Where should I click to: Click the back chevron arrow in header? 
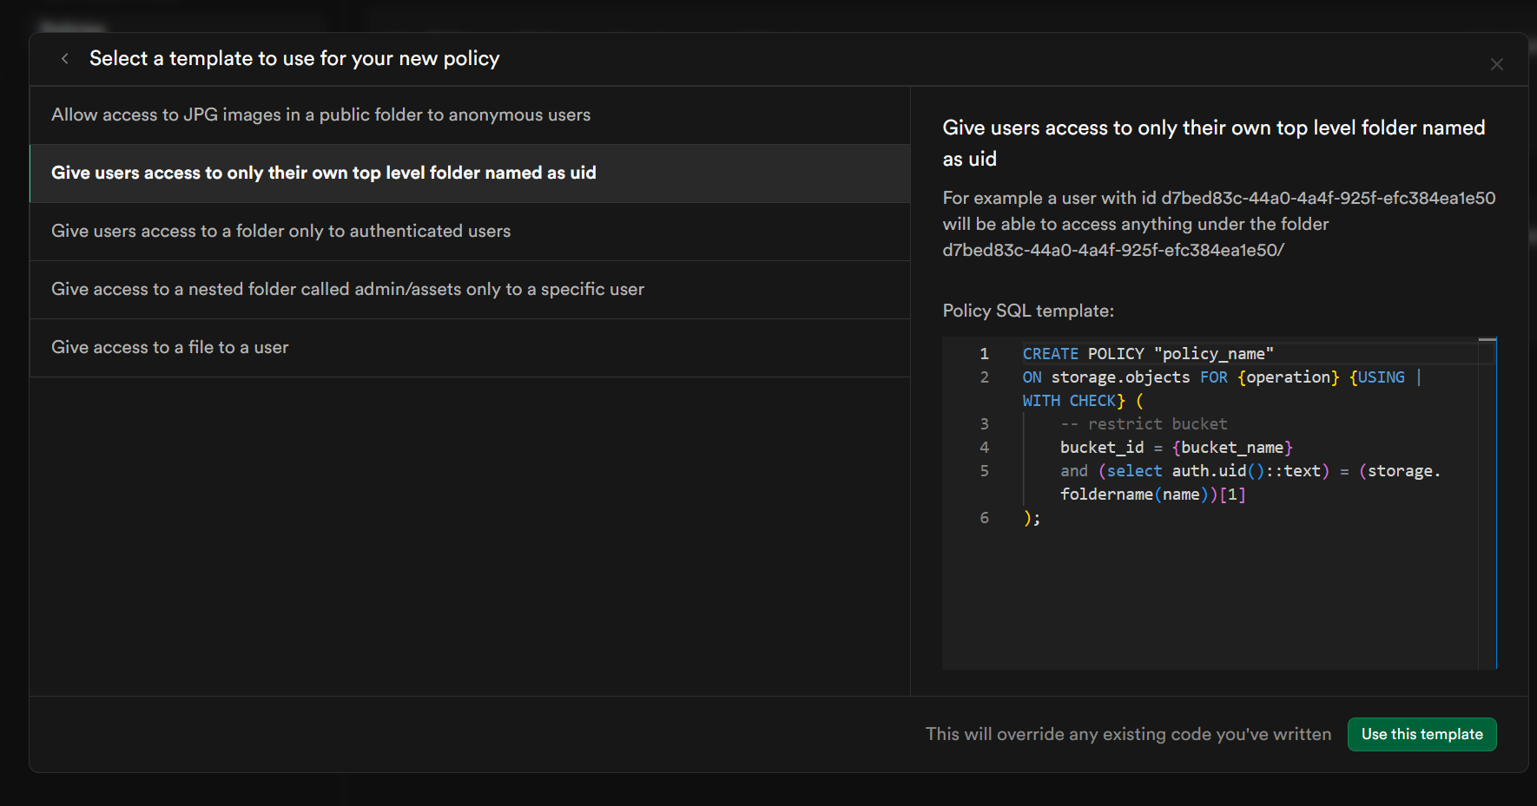(x=65, y=59)
